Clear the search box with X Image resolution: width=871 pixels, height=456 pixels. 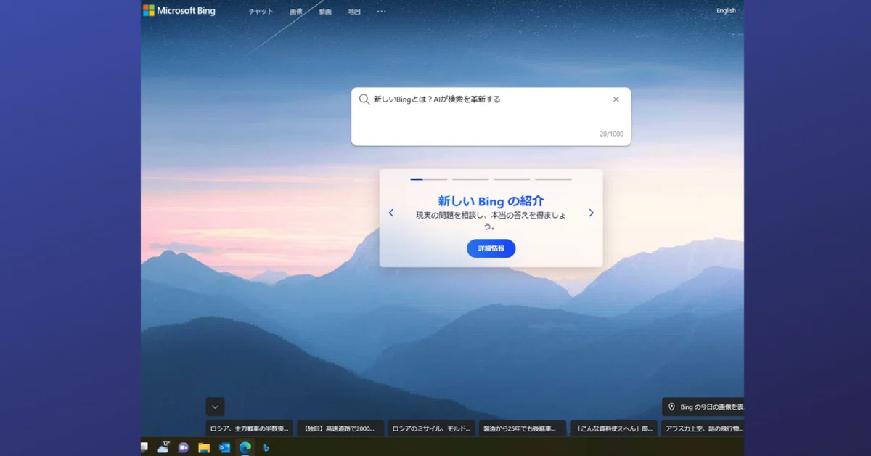[616, 99]
